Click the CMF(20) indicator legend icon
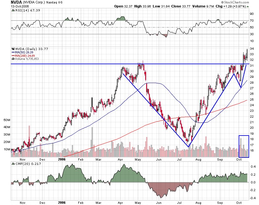This screenshot has height=205, width=259. coord(13,164)
